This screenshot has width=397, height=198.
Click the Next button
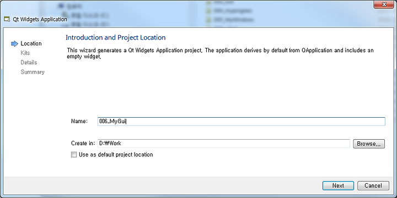[x=338, y=186]
